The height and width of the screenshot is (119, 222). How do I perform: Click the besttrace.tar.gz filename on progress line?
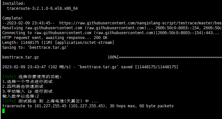(21, 57)
